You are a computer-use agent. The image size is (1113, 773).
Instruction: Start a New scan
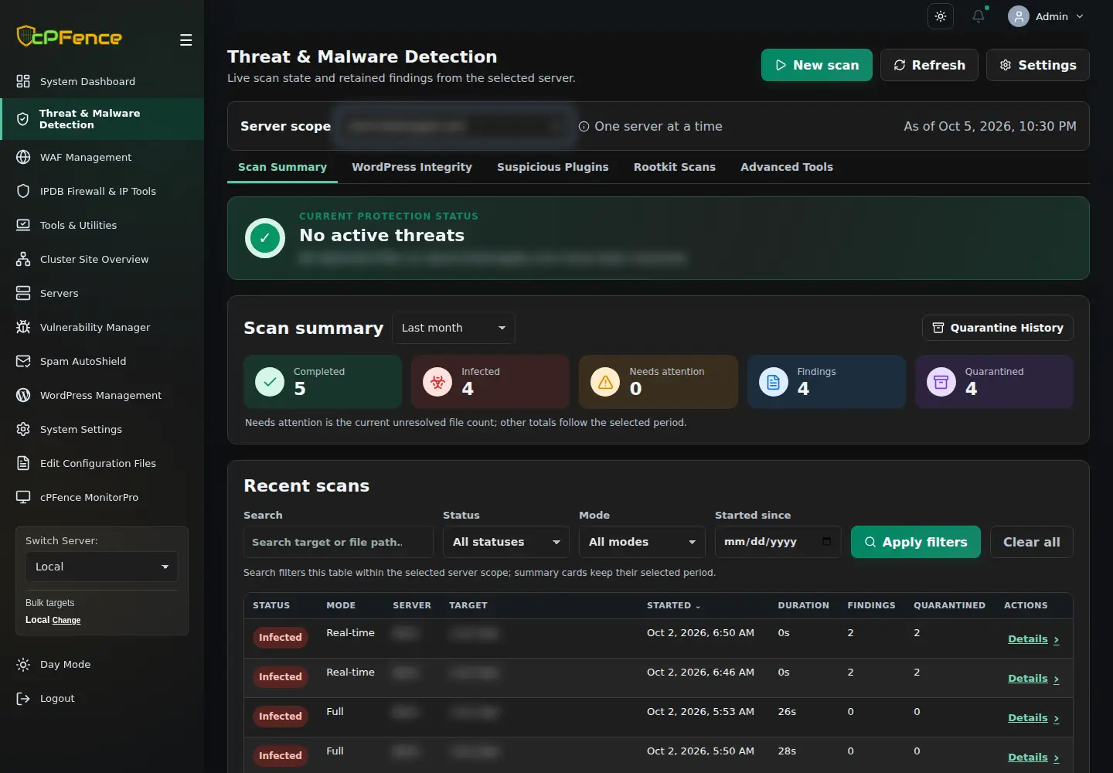coord(817,65)
